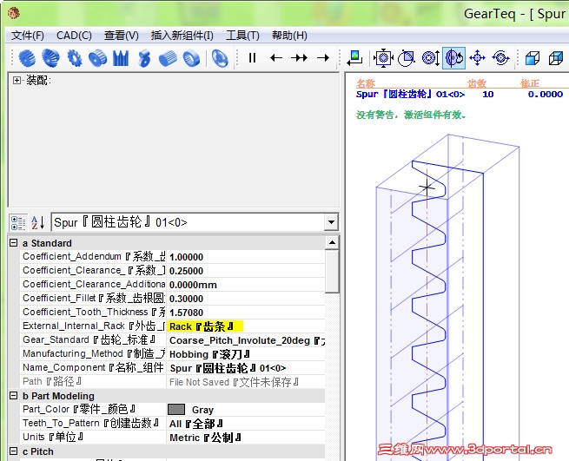Open the Spur component selector dropdown

pos(331,222)
